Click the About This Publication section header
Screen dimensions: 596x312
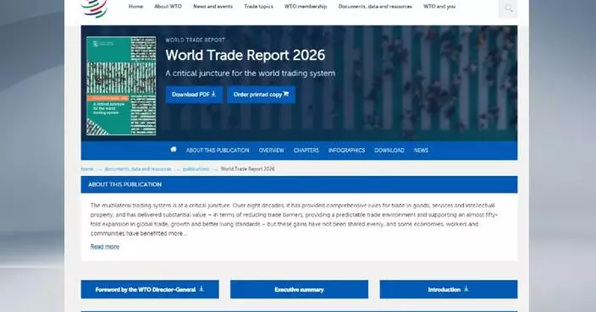[x=299, y=184]
